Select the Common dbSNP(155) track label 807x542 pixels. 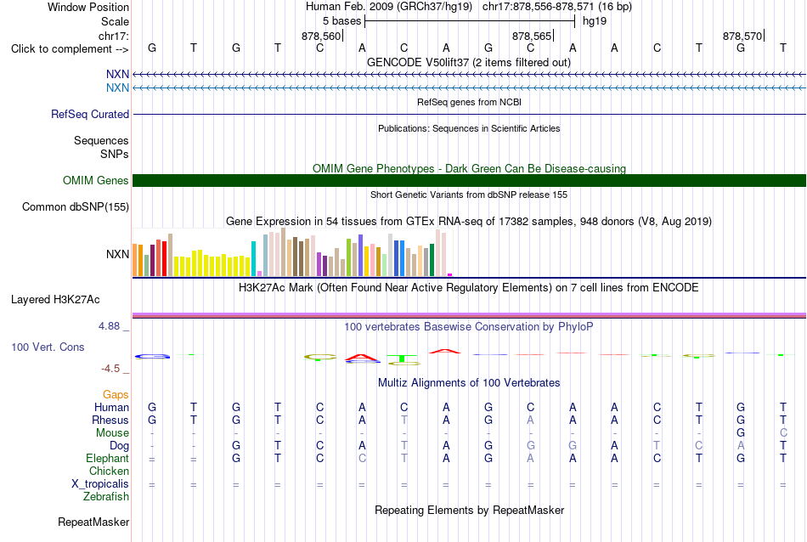pos(76,207)
